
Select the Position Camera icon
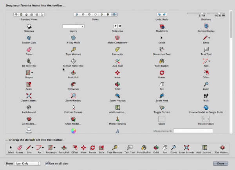[74, 107]
